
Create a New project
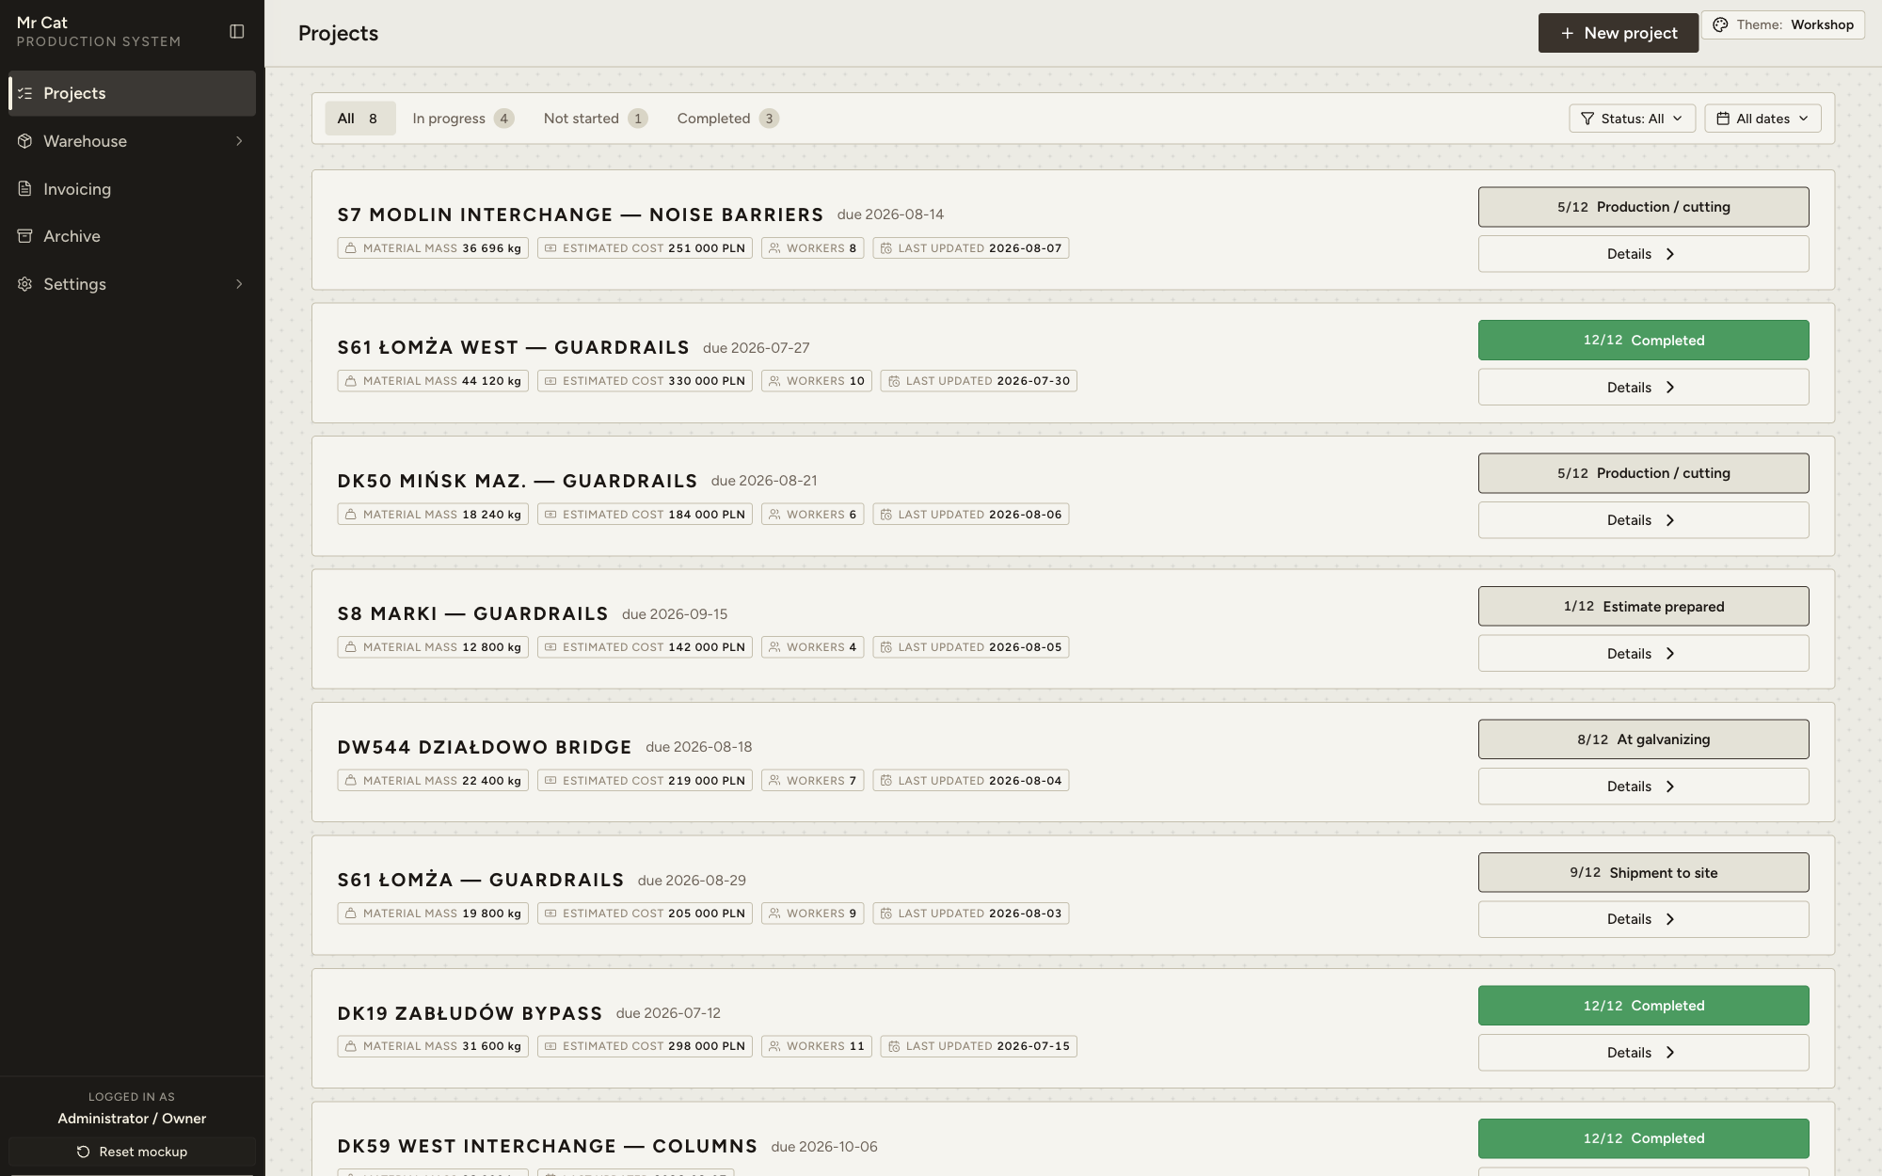tap(1619, 33)
